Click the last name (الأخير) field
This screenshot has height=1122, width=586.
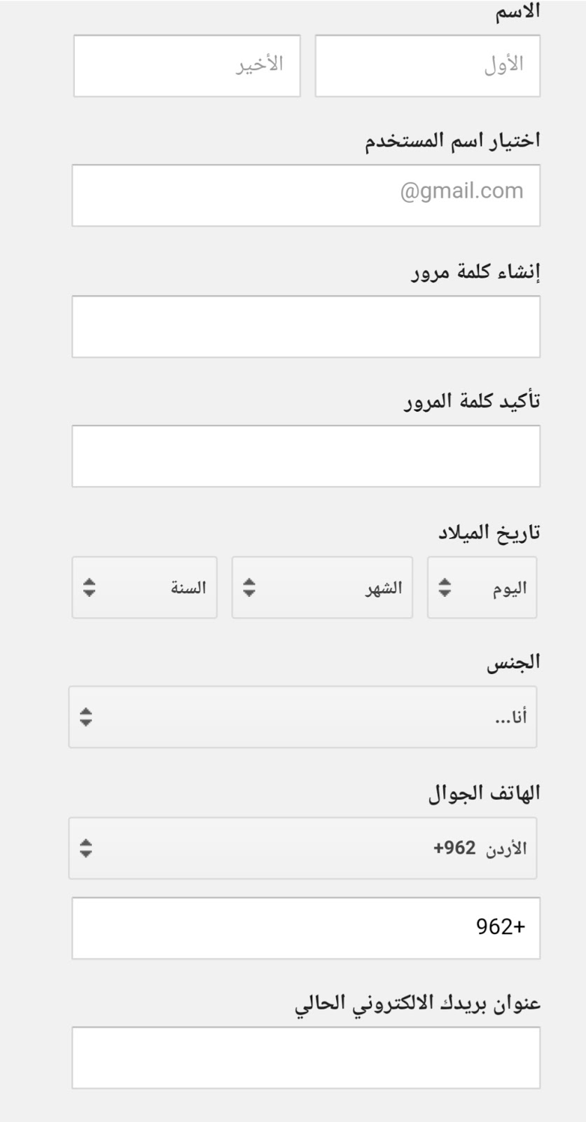point(187,66)
